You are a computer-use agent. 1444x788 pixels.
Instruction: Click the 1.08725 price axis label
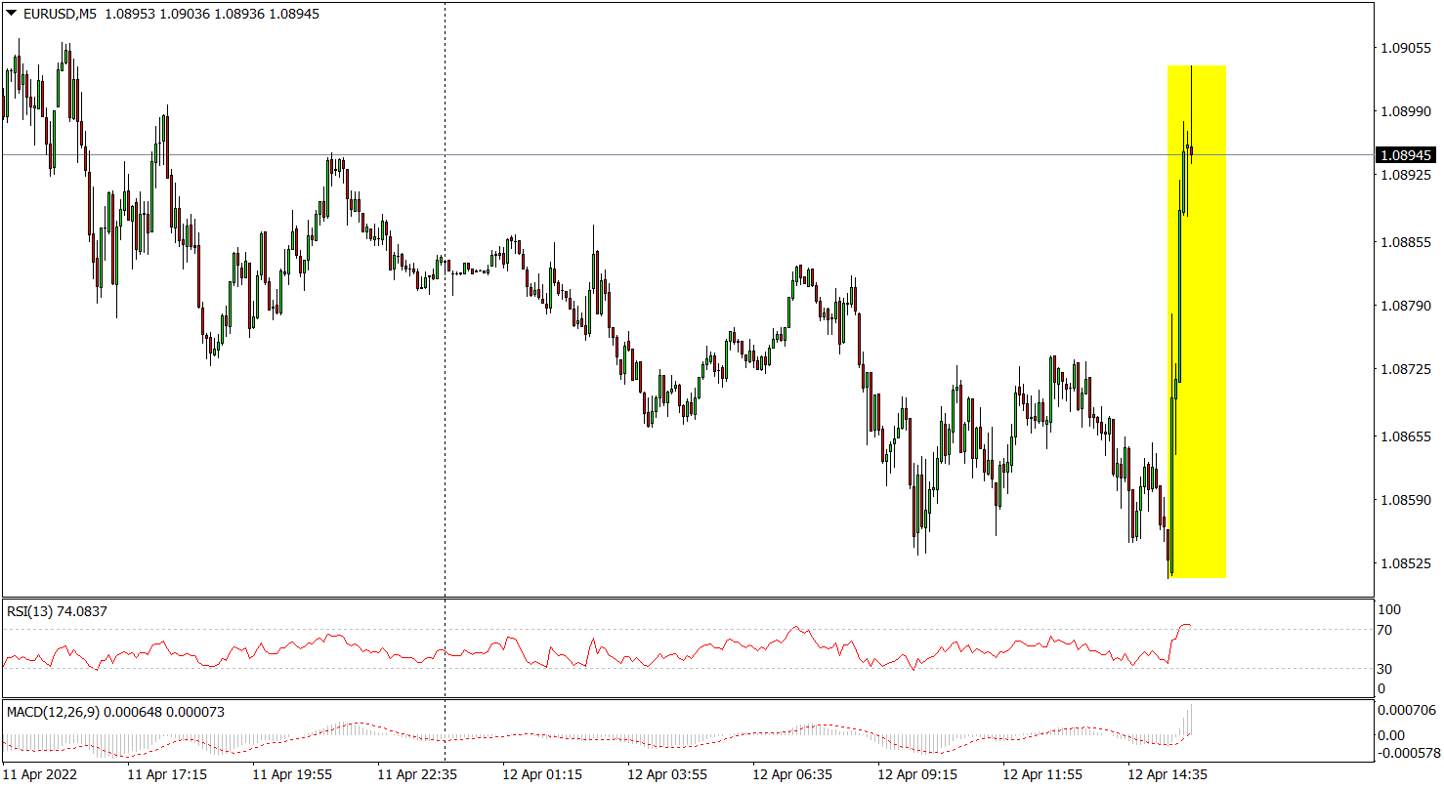[1406, 370]
